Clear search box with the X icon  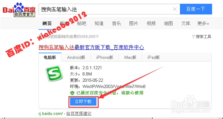click(x=175, y=9)
